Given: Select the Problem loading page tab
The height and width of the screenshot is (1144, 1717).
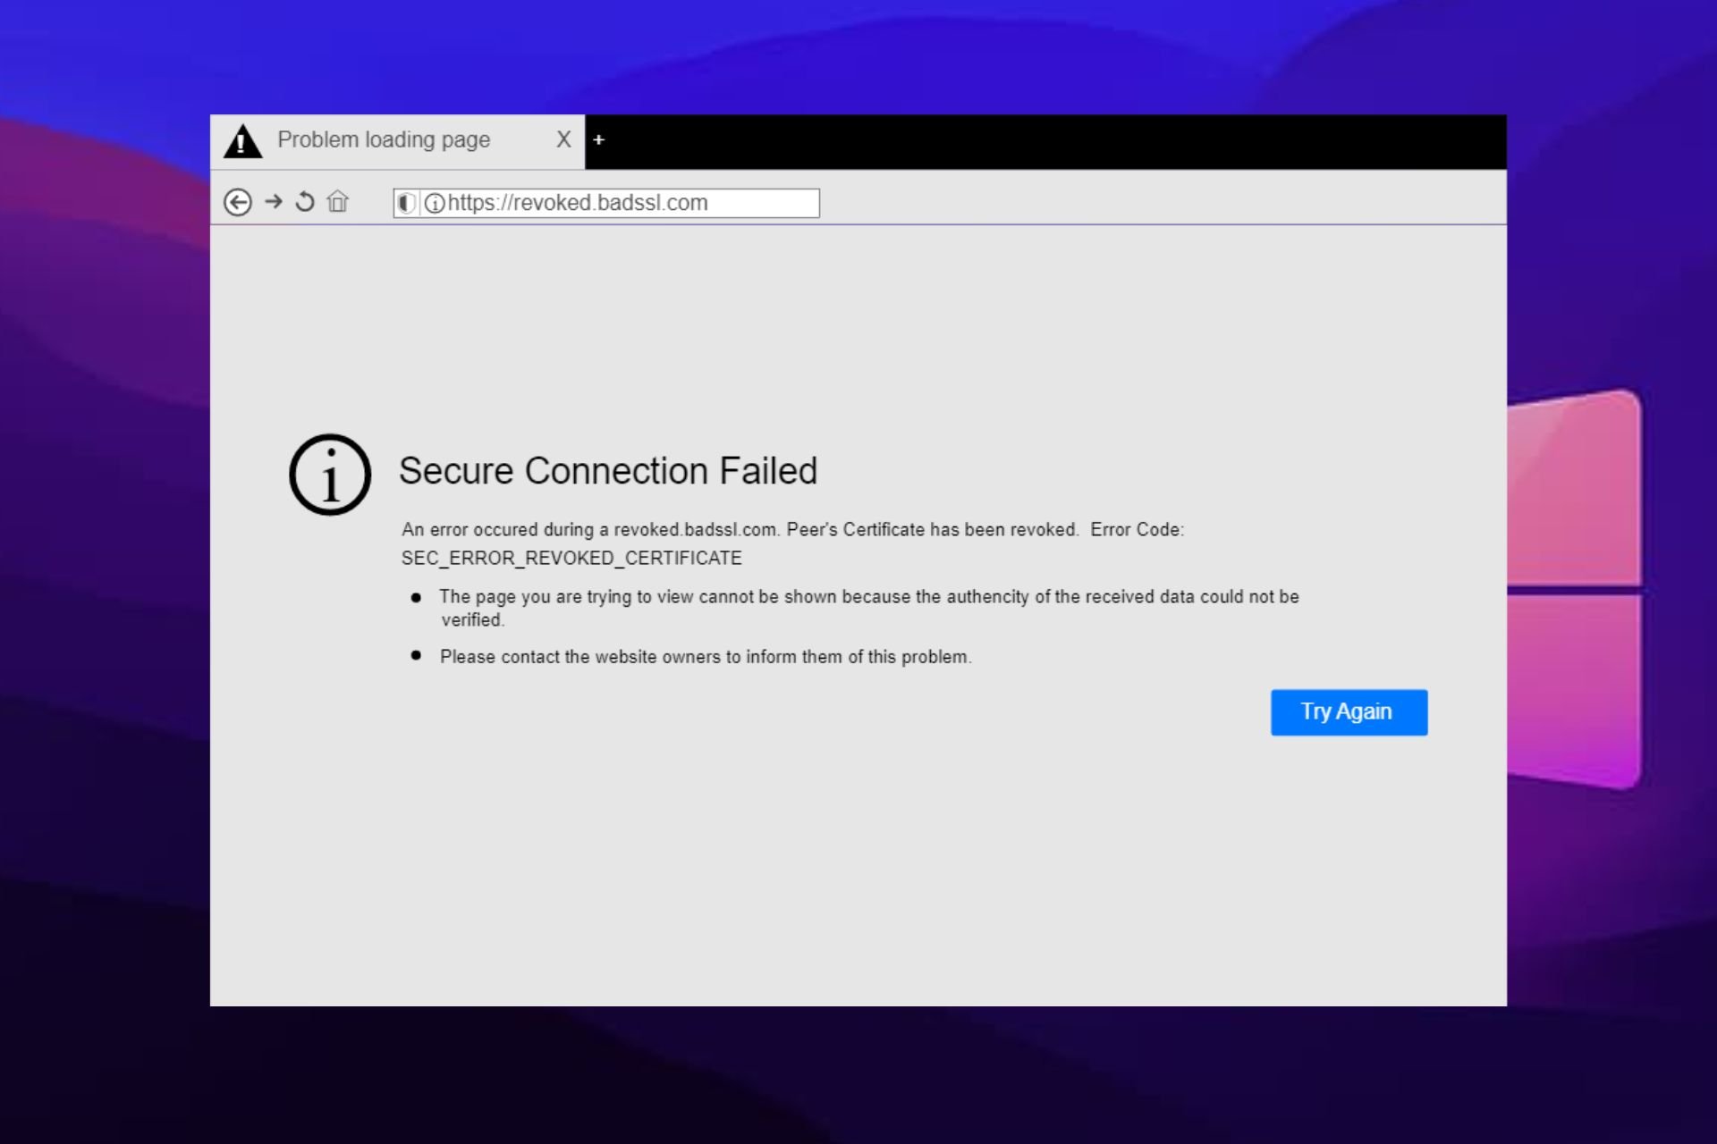Looking at the screenshot, I should pyautogui.click(x=397, y=141).
